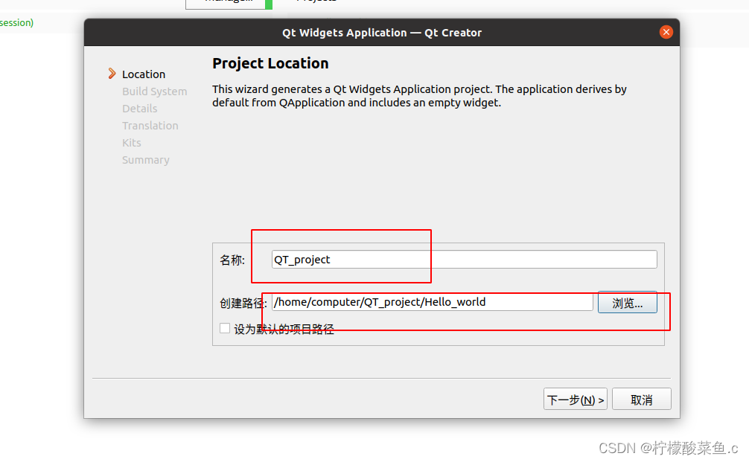Go to next step with 下一步(N)
749x462 pixels.
coord(575,399)
